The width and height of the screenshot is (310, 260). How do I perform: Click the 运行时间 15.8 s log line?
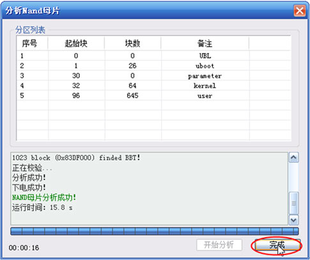(x=42, y=208)
